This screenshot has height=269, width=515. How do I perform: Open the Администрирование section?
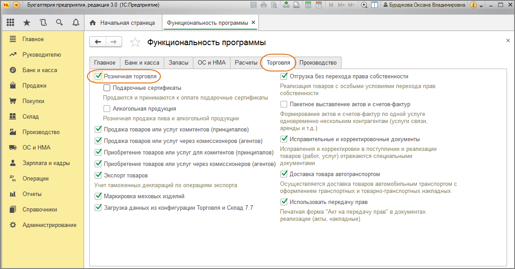(43, 225)
